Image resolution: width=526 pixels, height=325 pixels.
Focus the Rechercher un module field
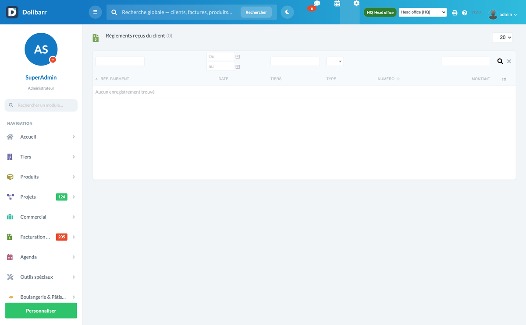(41, 105)
